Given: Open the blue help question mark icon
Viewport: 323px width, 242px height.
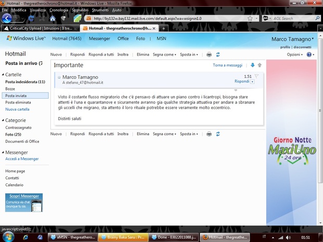Looking at the screenshot, I should [x=309, y=55].
